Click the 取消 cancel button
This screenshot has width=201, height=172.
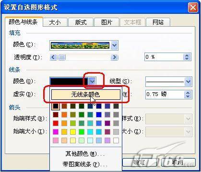[x=178, y=162]
